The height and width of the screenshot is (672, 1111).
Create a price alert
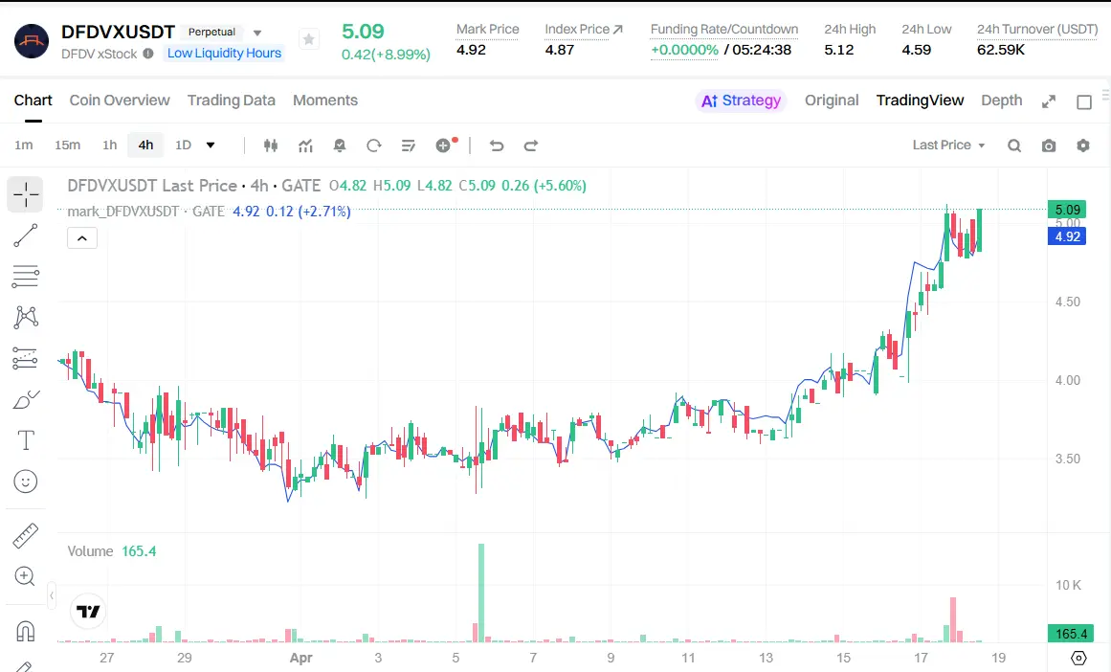(340, 146)
